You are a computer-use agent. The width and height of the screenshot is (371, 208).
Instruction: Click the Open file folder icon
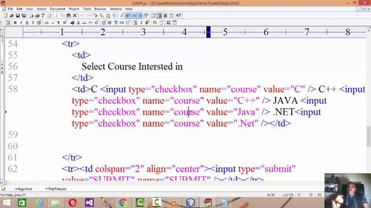tap(12, 16)
